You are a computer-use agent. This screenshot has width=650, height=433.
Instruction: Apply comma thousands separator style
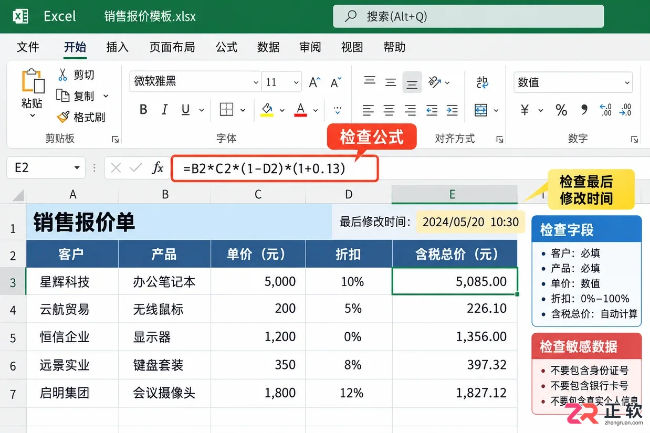tap(584, 110)
